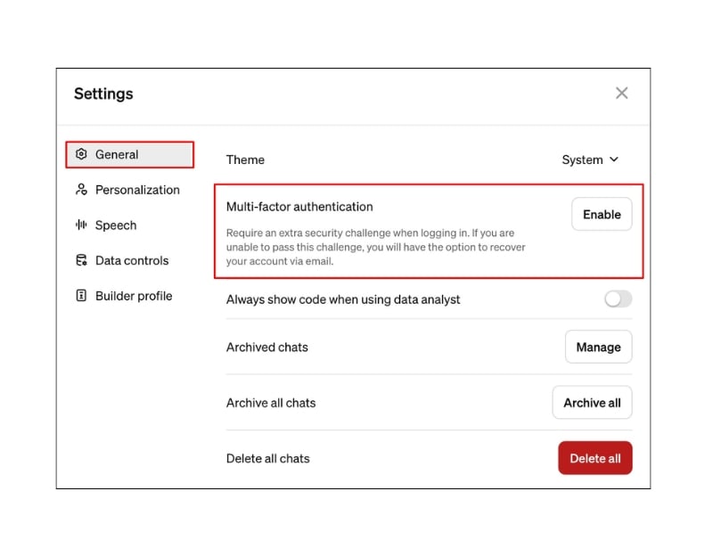Select the Data controls tab
This screenshot has width=713, height=557.
[129, 260]
